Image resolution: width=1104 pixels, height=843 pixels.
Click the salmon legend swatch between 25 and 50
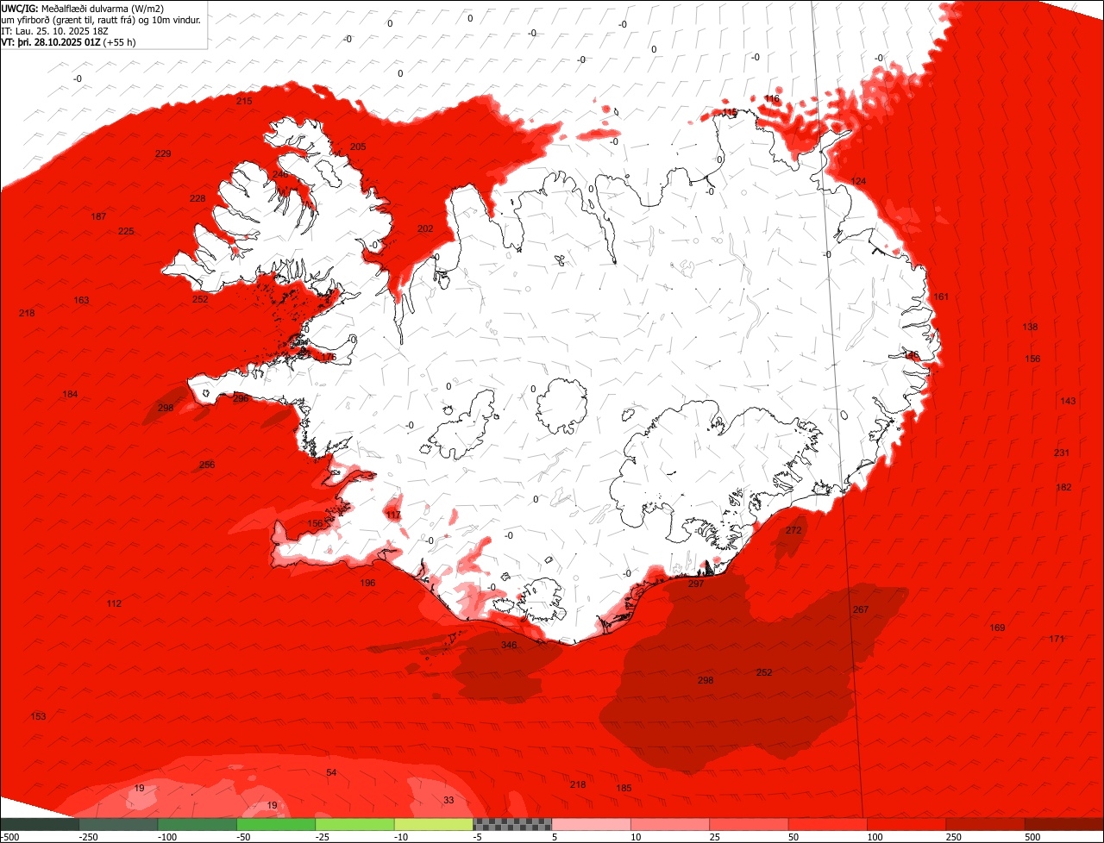750,824
